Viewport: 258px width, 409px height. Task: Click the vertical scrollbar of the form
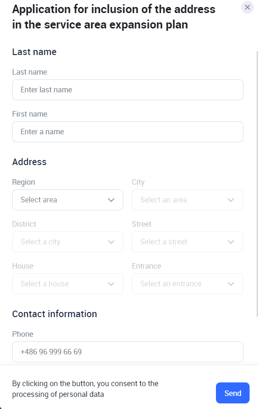click(257, 183)
